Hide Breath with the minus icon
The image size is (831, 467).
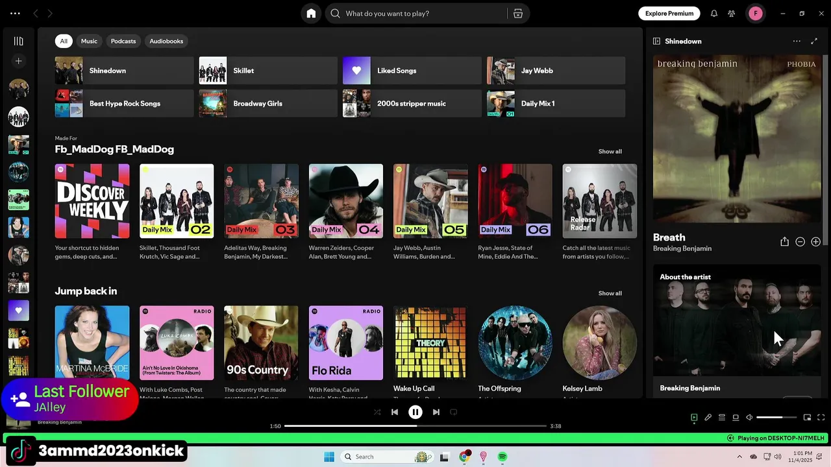tap(800, 241)
